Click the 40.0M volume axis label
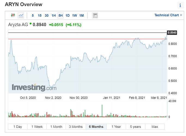 pos(172,101)
